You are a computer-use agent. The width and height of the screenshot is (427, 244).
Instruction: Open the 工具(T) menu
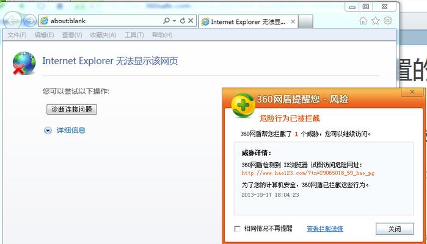(x=134, y=35)
